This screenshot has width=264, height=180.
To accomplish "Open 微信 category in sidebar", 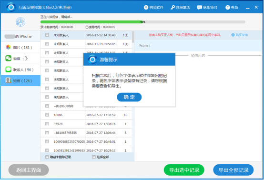I will click(x=20, y=59).
